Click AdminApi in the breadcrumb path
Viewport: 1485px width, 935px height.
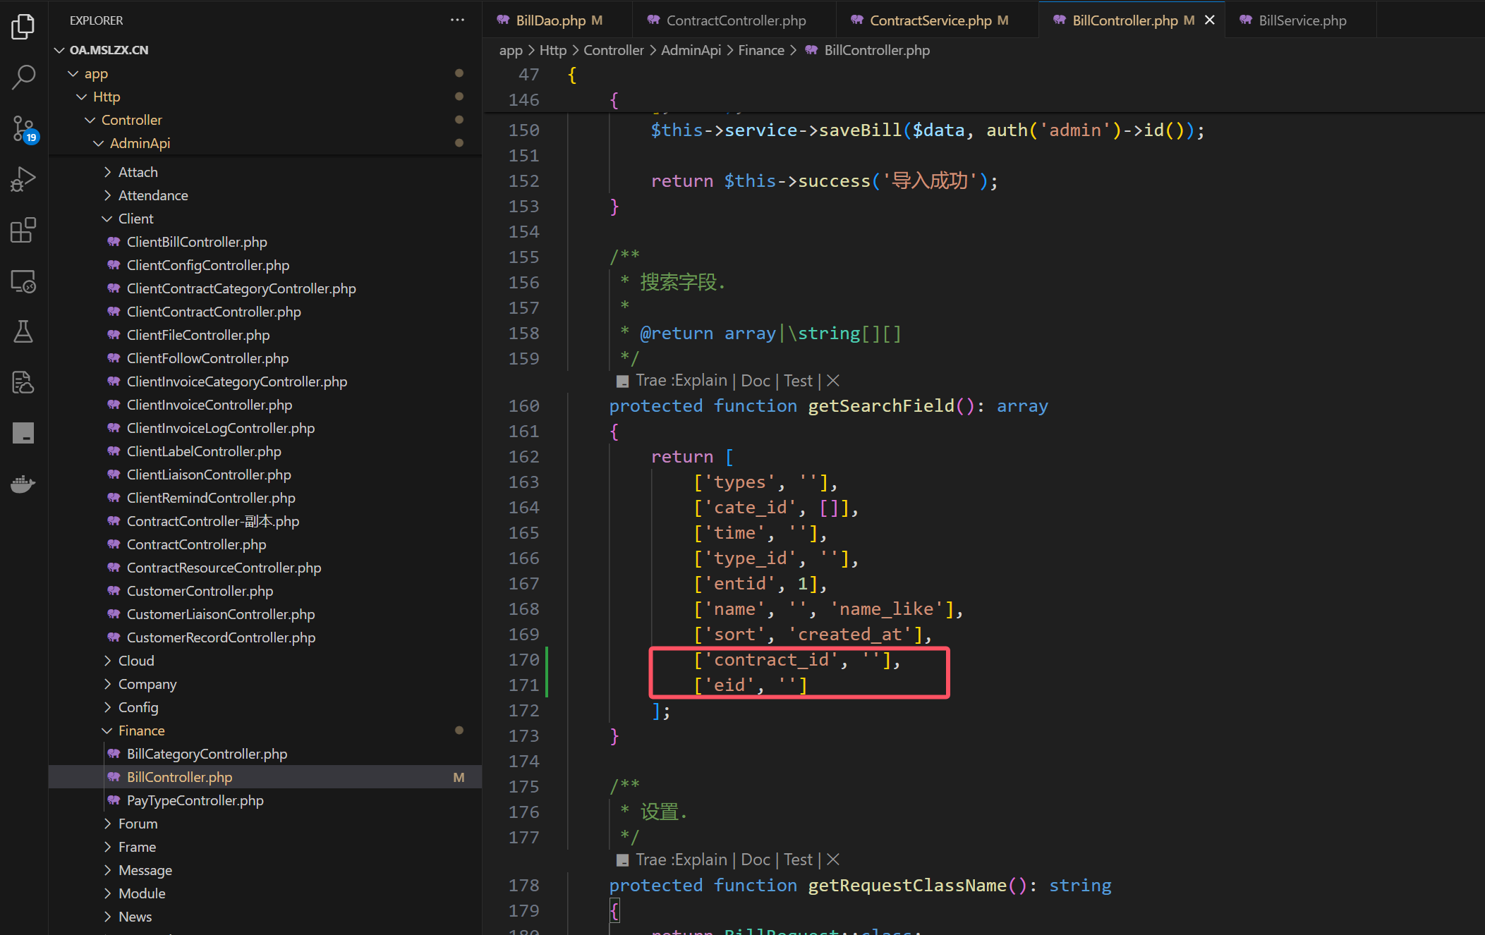pyautogui.click(x=691, y=50)
